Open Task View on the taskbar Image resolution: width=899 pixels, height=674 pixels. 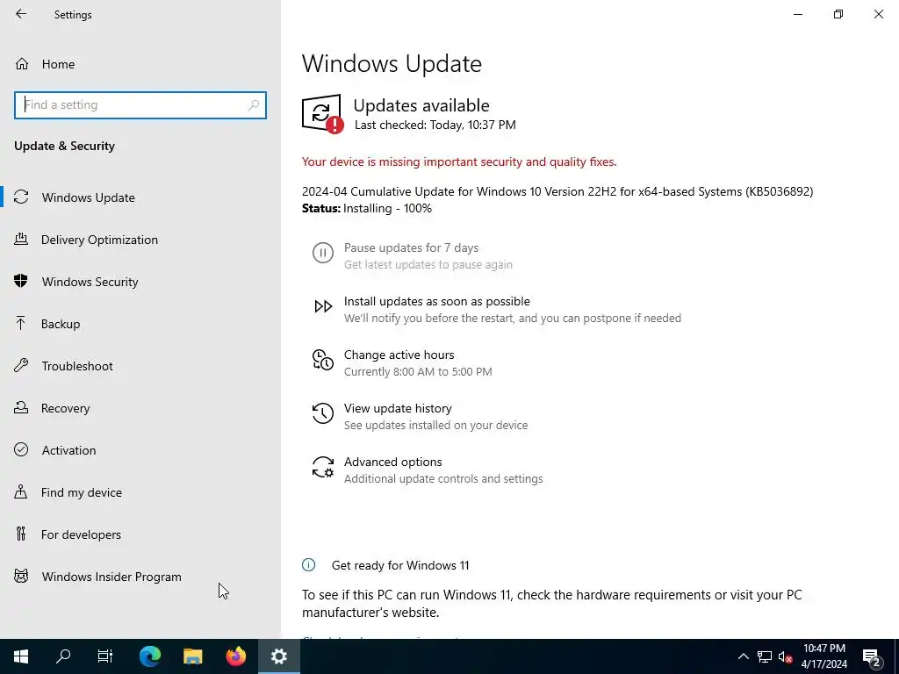tap(105, 656)
